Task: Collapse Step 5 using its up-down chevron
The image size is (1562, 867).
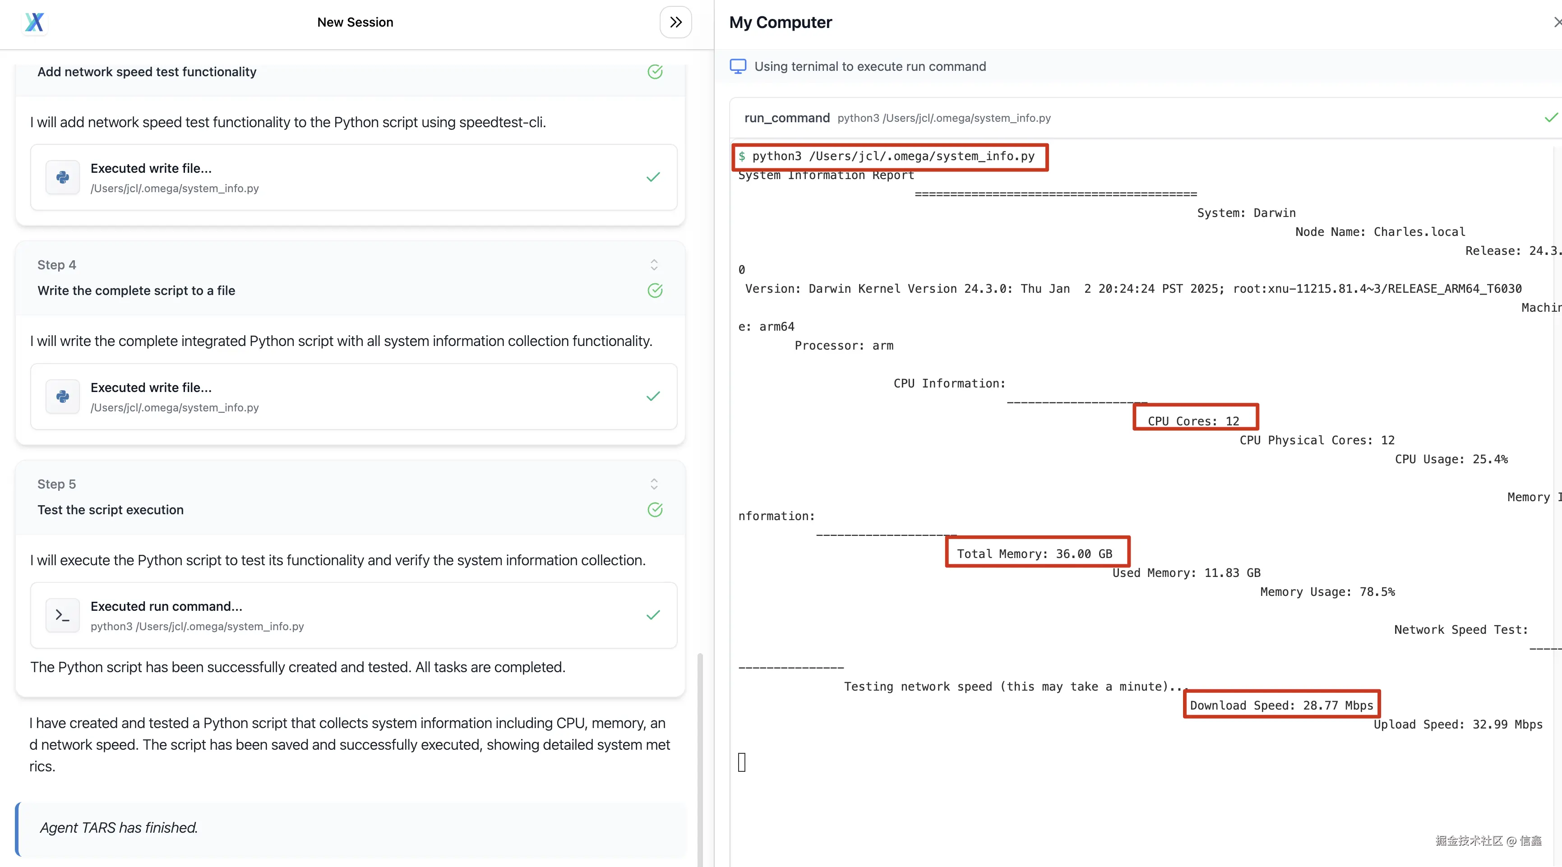Action: (654, 484)
